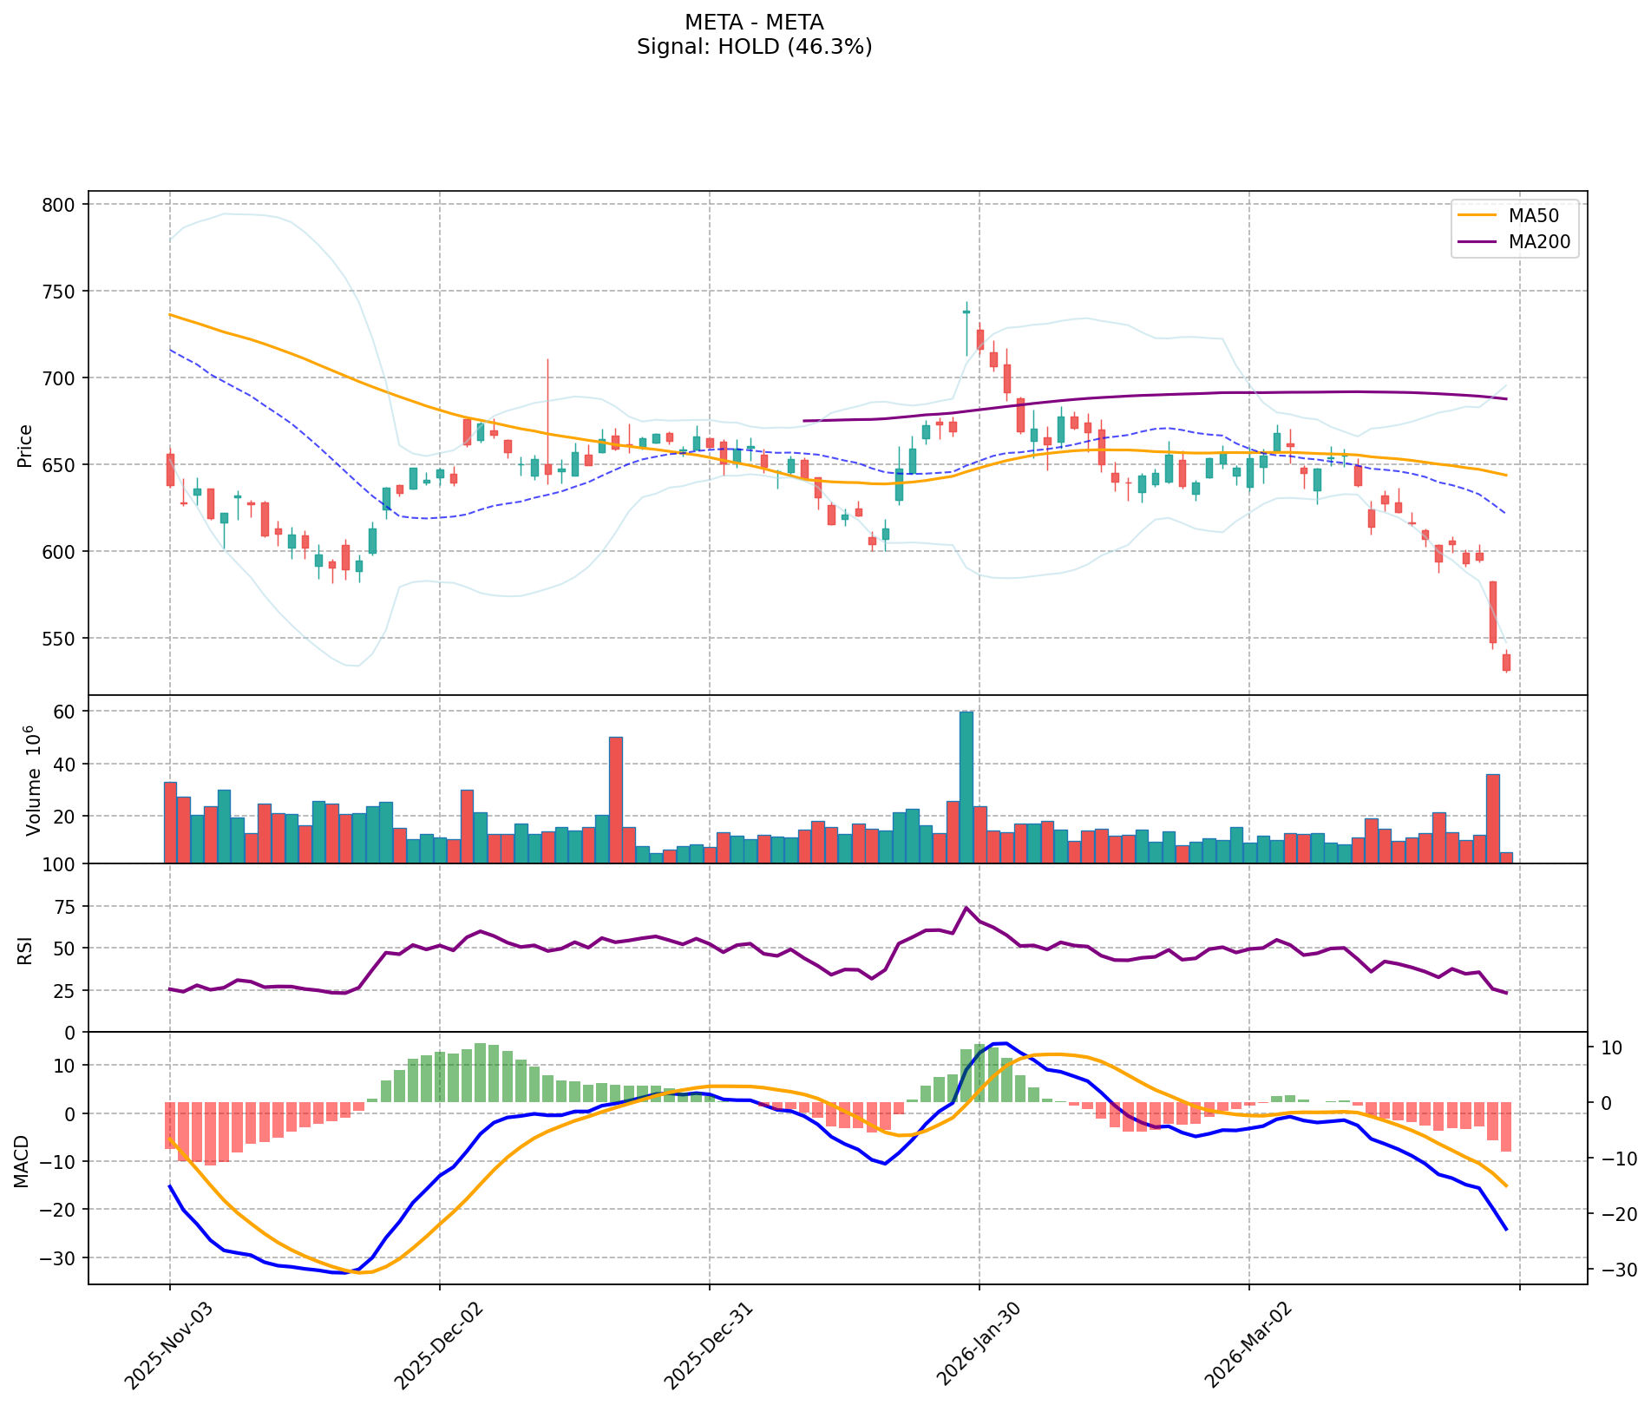Click the MA200 legend label

tap(1539, 243)
